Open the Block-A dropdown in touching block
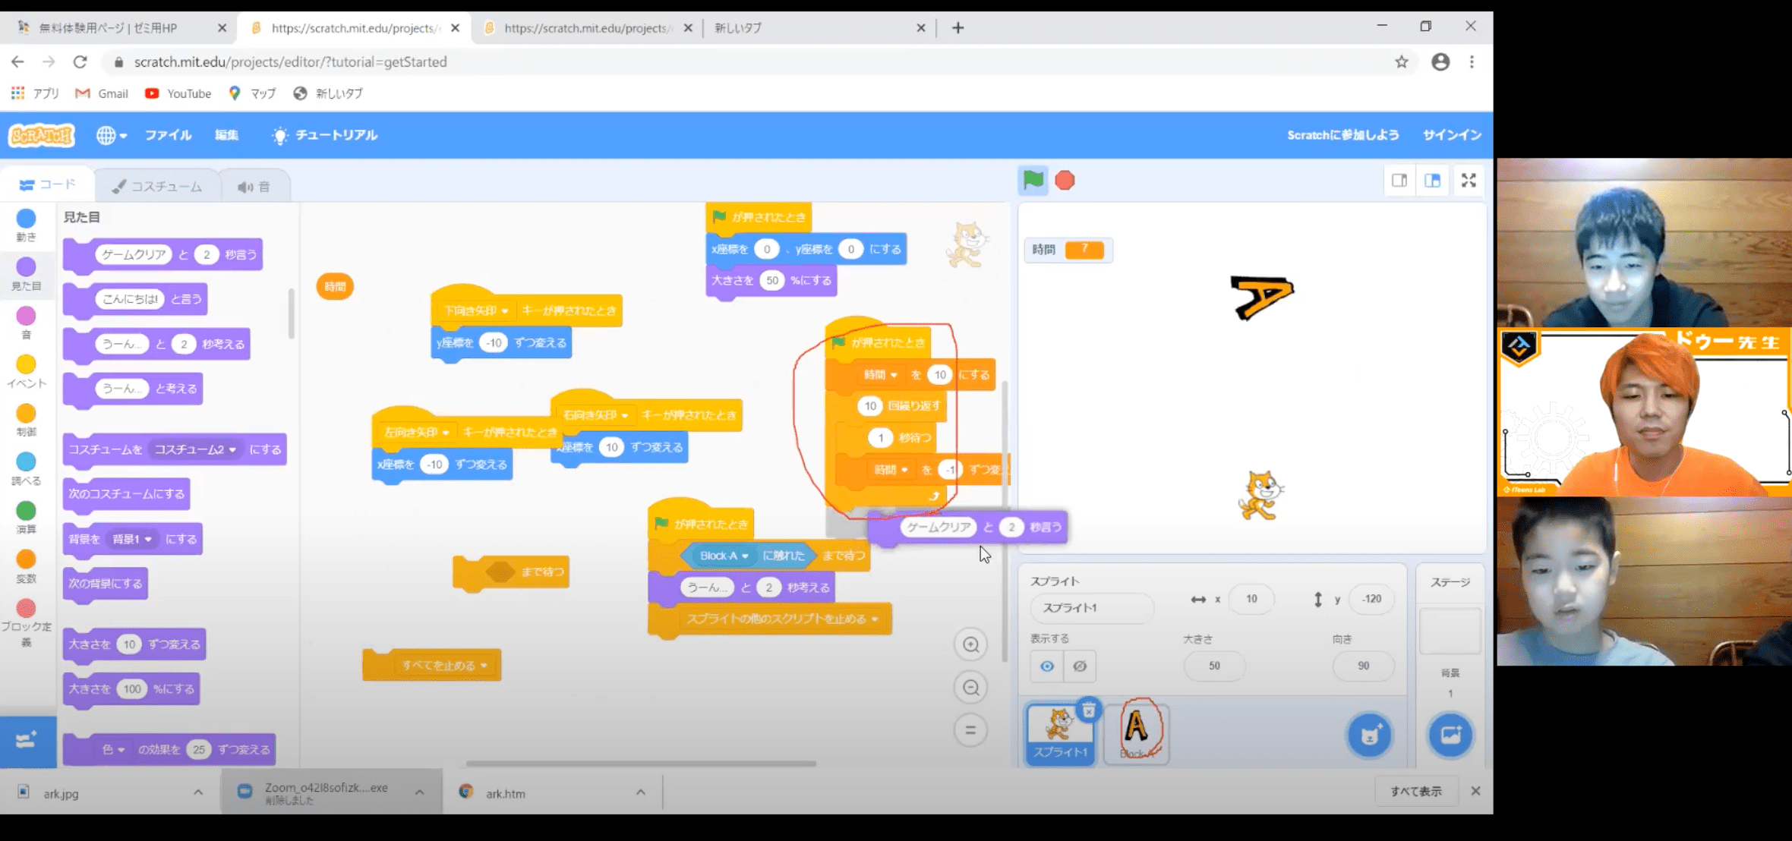This screenshot has width=1792, height=841. point(724,556)
